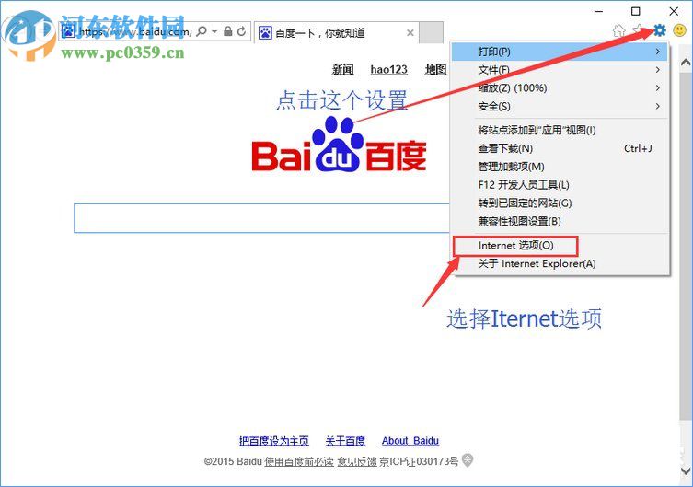Viewport: 693px width, 487px height.
Task: Open the 文件(F) menu item
Action: click(x=560, y=70)
